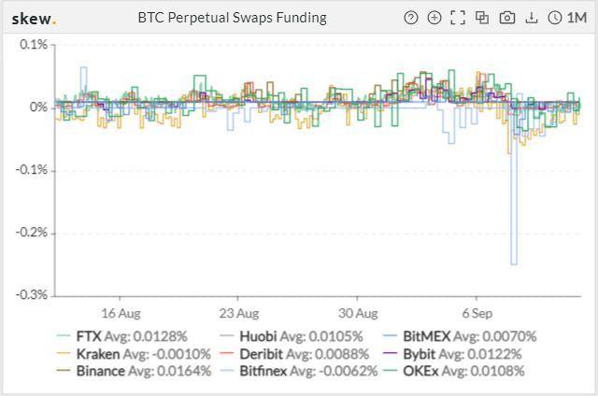Click the 23 Aug axis label
Viewport: 598px width, 396px height.
239,313
